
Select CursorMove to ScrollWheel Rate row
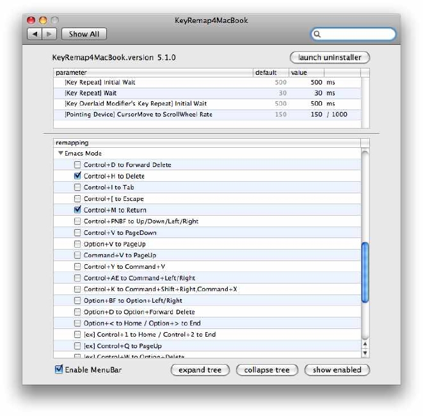click(x=207, y=115)
